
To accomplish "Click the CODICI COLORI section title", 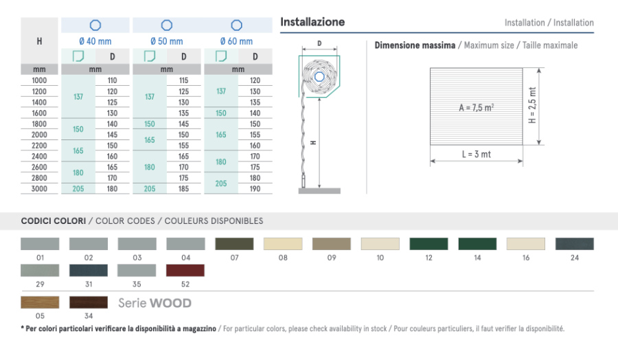I will 54,221.
